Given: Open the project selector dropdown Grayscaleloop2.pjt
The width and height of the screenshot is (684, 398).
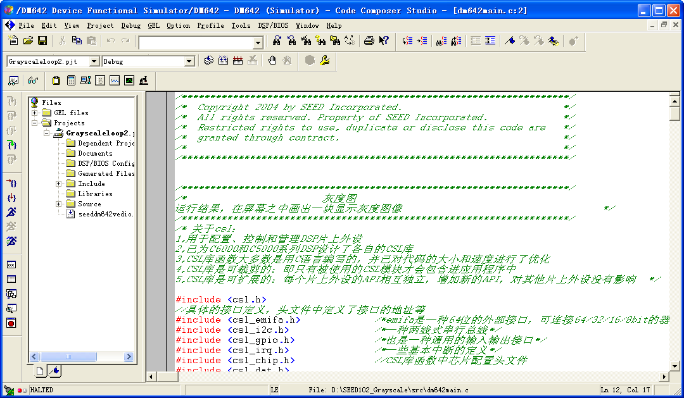Looking at the screenshot, I should [94, 61].
